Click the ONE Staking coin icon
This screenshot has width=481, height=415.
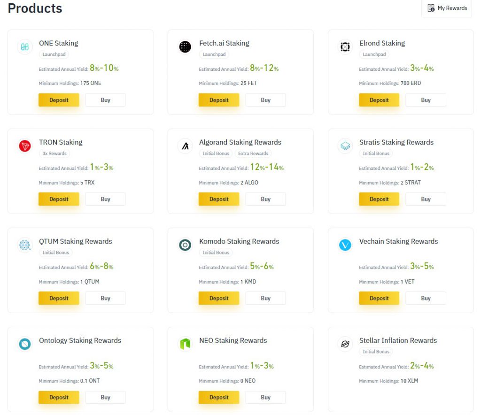pos(25,47)
